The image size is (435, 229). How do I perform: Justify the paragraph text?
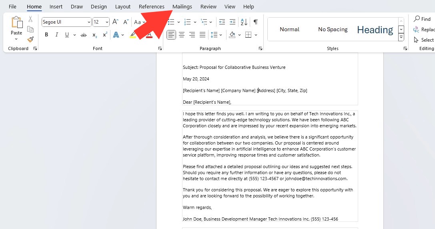[x=202, y=35]
